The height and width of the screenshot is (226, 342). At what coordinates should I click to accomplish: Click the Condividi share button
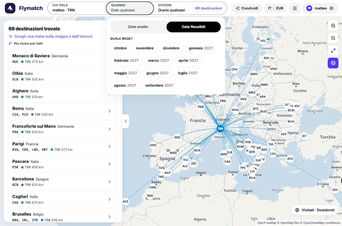pyautogui.click(x=247, y=8)
